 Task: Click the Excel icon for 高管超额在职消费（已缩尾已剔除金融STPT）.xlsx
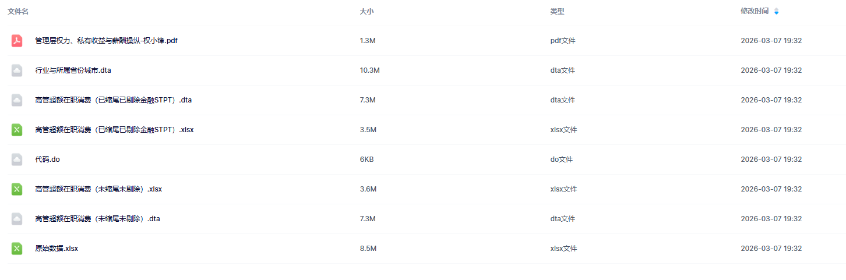pyautogui.click(x=17, y=130)
